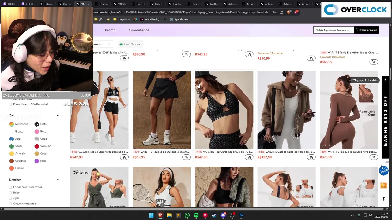The width and height of the screenshot is (392, 220).
Task: Click the share icon in address bar
Action: pos(281,12)
